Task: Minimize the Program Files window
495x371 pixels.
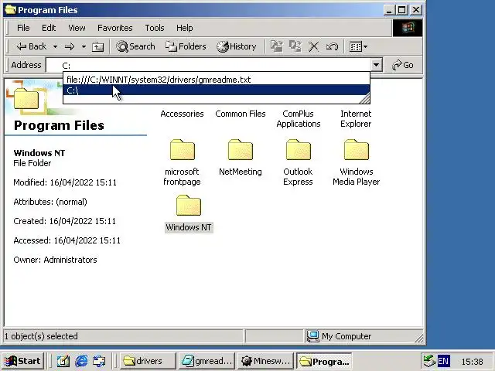Action: [389, 10]
